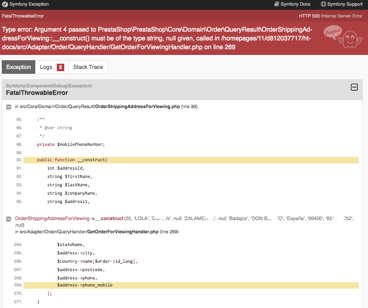Click the Symfony Exception title text
Image resolution: width=368 pixels, height=308 pixels.
[x=29, y=4]
